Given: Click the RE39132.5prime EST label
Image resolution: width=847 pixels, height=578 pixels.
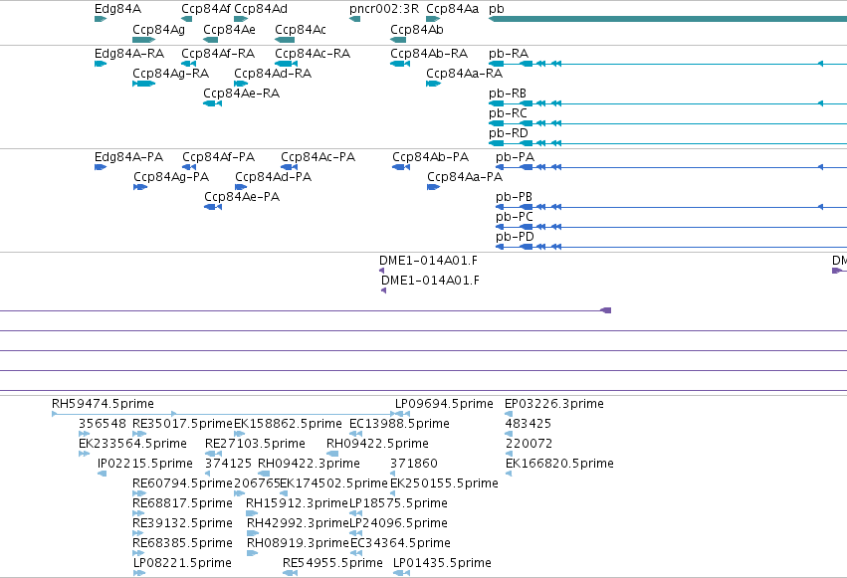Looking at the screenshot, I should click(182, 523).
